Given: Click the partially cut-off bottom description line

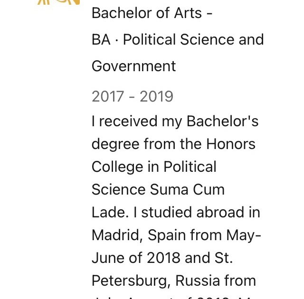Looking at the screenshot, I should coord(174,297).
